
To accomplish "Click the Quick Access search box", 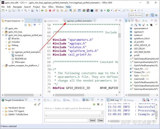I will [135, 15].
